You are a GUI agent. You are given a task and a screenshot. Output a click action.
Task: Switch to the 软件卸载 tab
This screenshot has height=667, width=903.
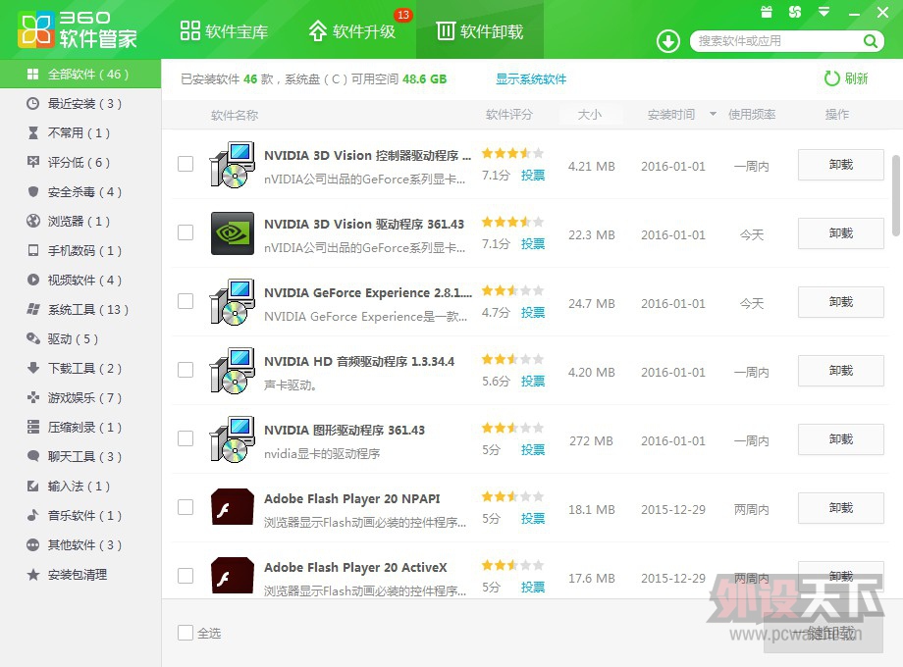[x=480, y=31]
